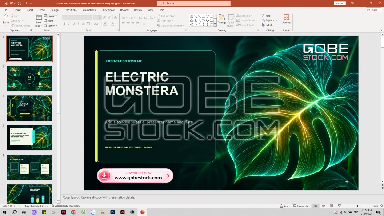Show hidden system tray icons

pos(331,212)
